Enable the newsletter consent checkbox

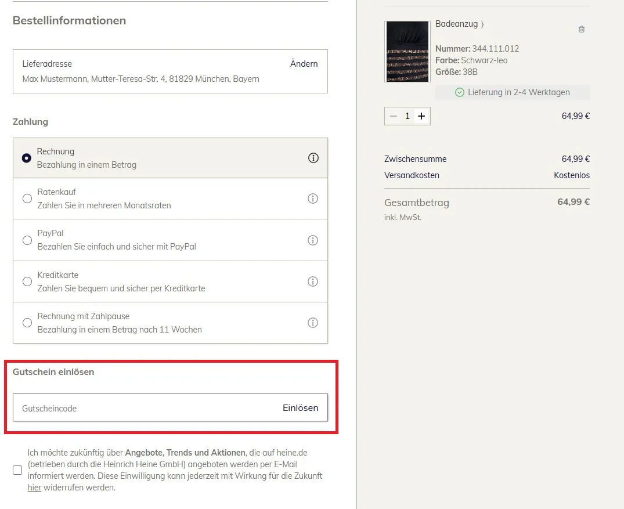(x=17, y=470)
